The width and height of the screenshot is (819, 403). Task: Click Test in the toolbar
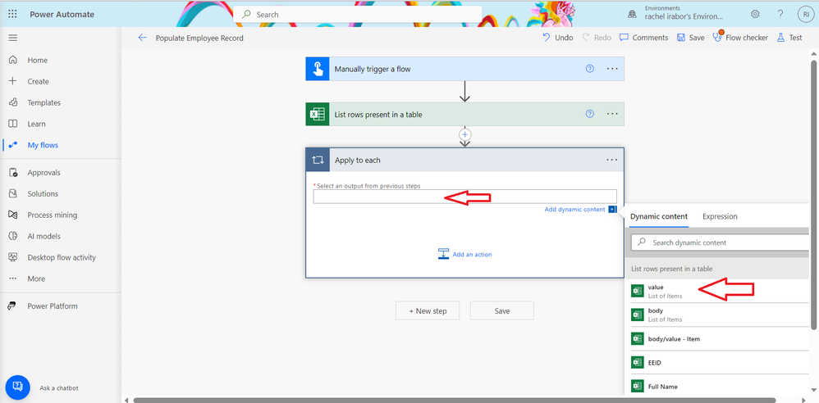pos(789,38)
